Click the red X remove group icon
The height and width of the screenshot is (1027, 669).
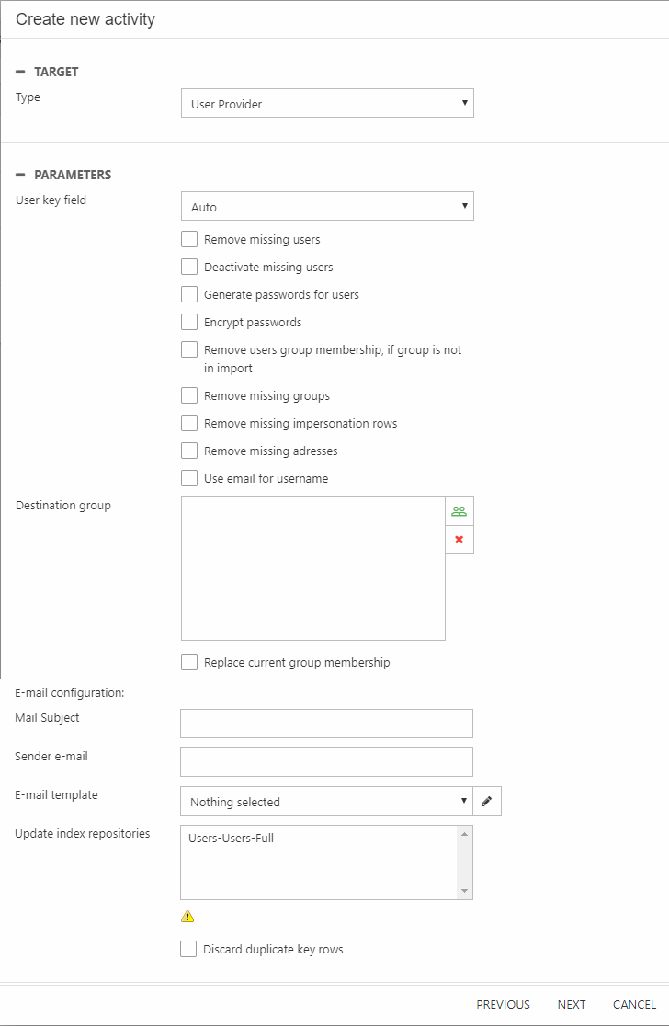459,540
